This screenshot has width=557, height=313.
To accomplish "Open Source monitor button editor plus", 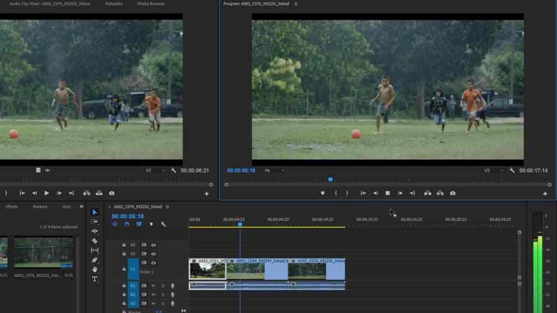I will click(206, 194).
